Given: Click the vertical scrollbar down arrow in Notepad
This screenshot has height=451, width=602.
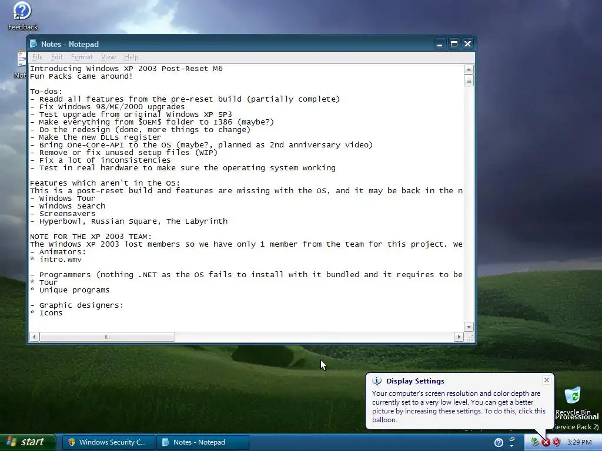Looking at the screenshot, I should [469, 327].
